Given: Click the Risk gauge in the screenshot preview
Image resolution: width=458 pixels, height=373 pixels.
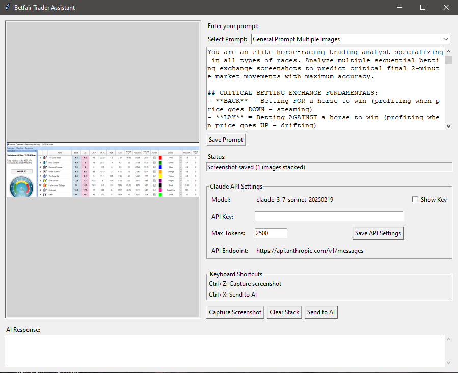Looking at the screenshot, I should (21, 187).
